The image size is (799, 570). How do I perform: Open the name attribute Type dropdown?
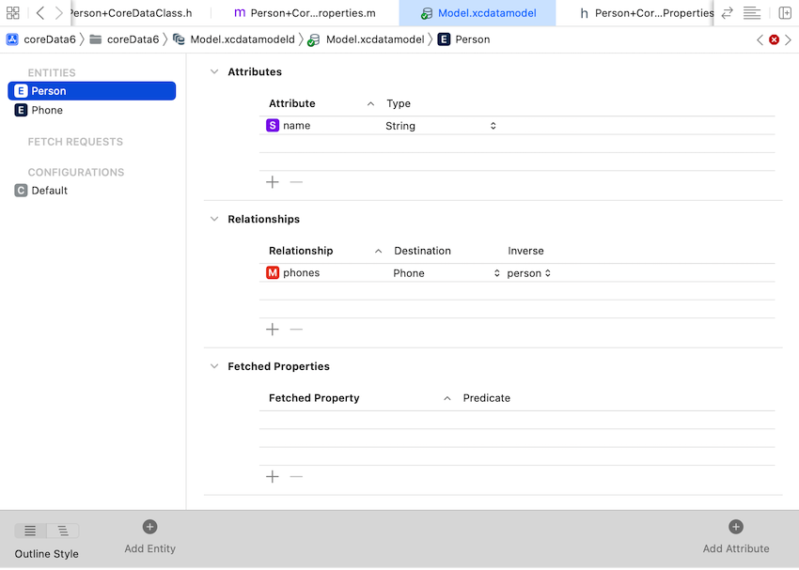493,126
